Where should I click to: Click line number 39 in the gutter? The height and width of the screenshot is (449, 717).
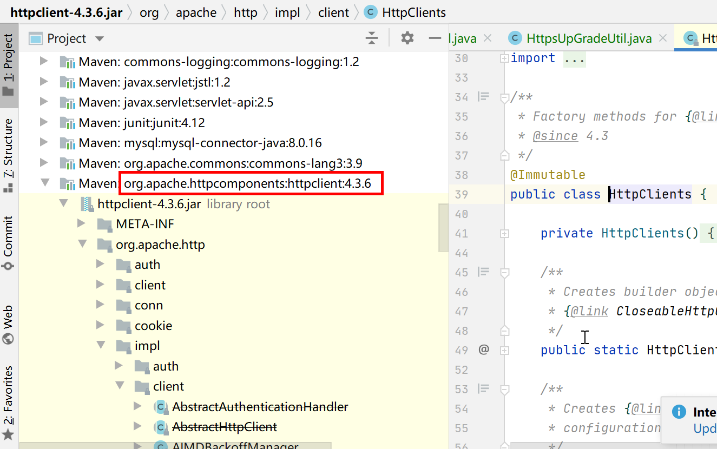(x=461, y=194)
